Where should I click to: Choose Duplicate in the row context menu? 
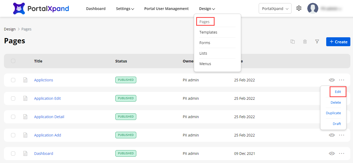[333, 113]
